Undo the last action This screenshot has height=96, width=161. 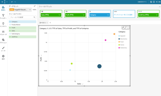(12, 2)
